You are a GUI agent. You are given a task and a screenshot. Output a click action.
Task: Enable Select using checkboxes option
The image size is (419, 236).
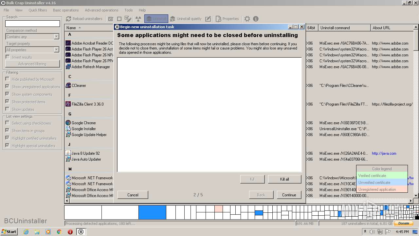coord(7,123)
